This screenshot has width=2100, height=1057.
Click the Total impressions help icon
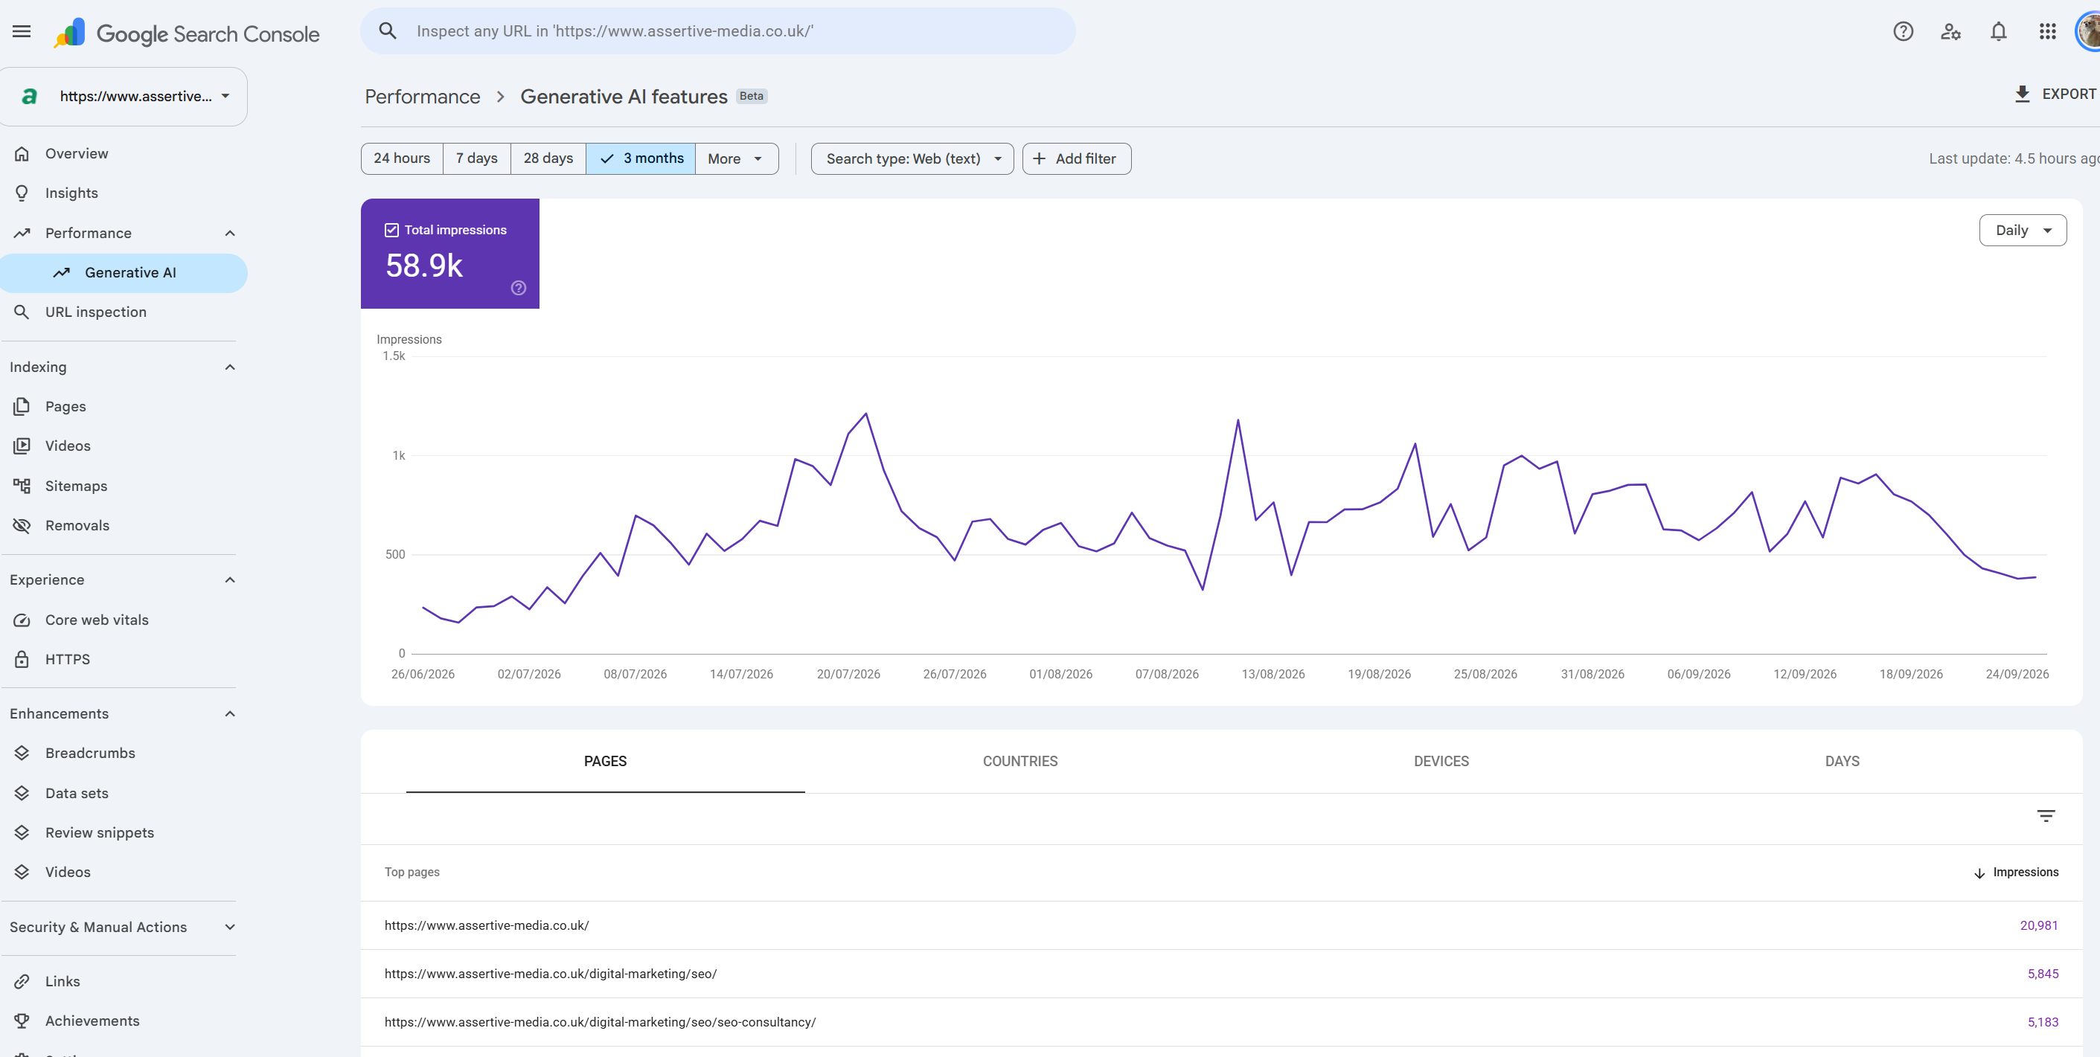click(x=519, y=288)
